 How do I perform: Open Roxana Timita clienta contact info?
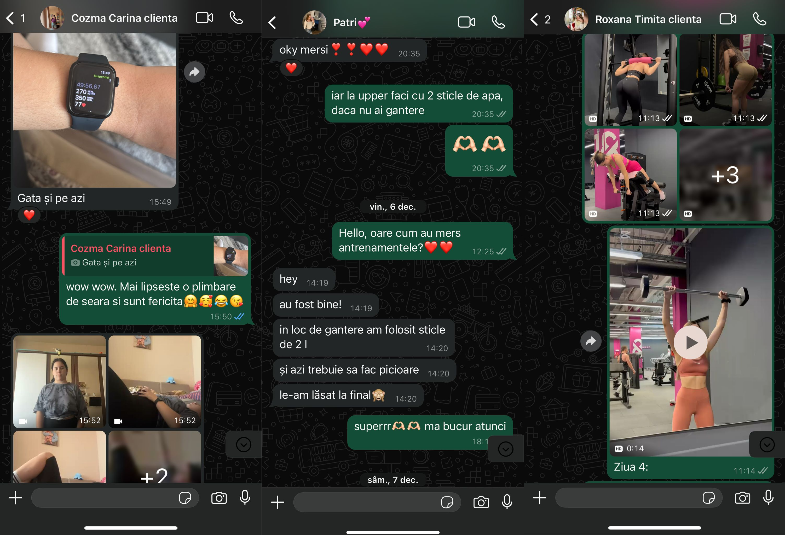click(648, 19)
